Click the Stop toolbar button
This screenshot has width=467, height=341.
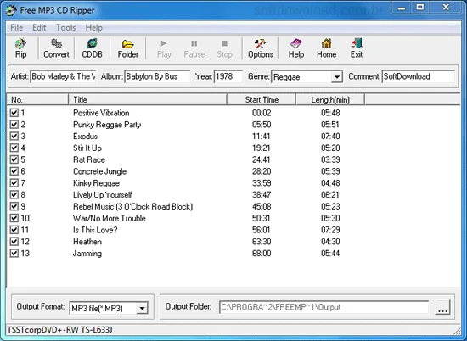coord(224,48)
